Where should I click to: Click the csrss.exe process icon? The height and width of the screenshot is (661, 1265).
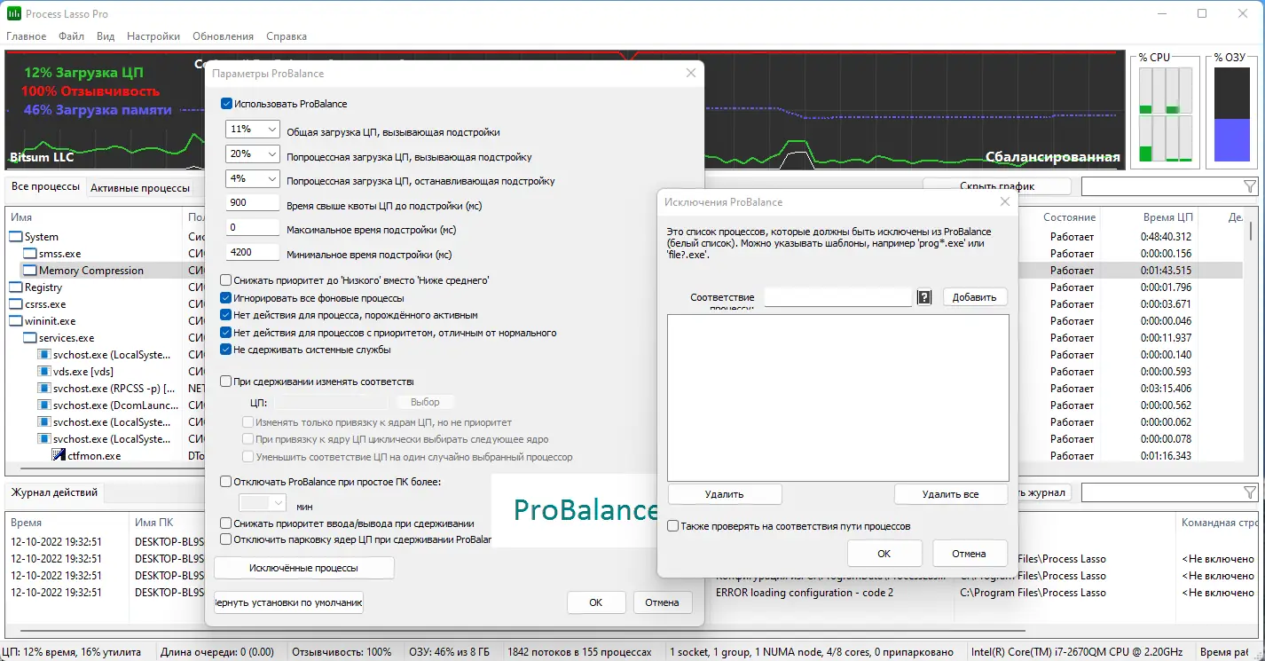point(16,304)
